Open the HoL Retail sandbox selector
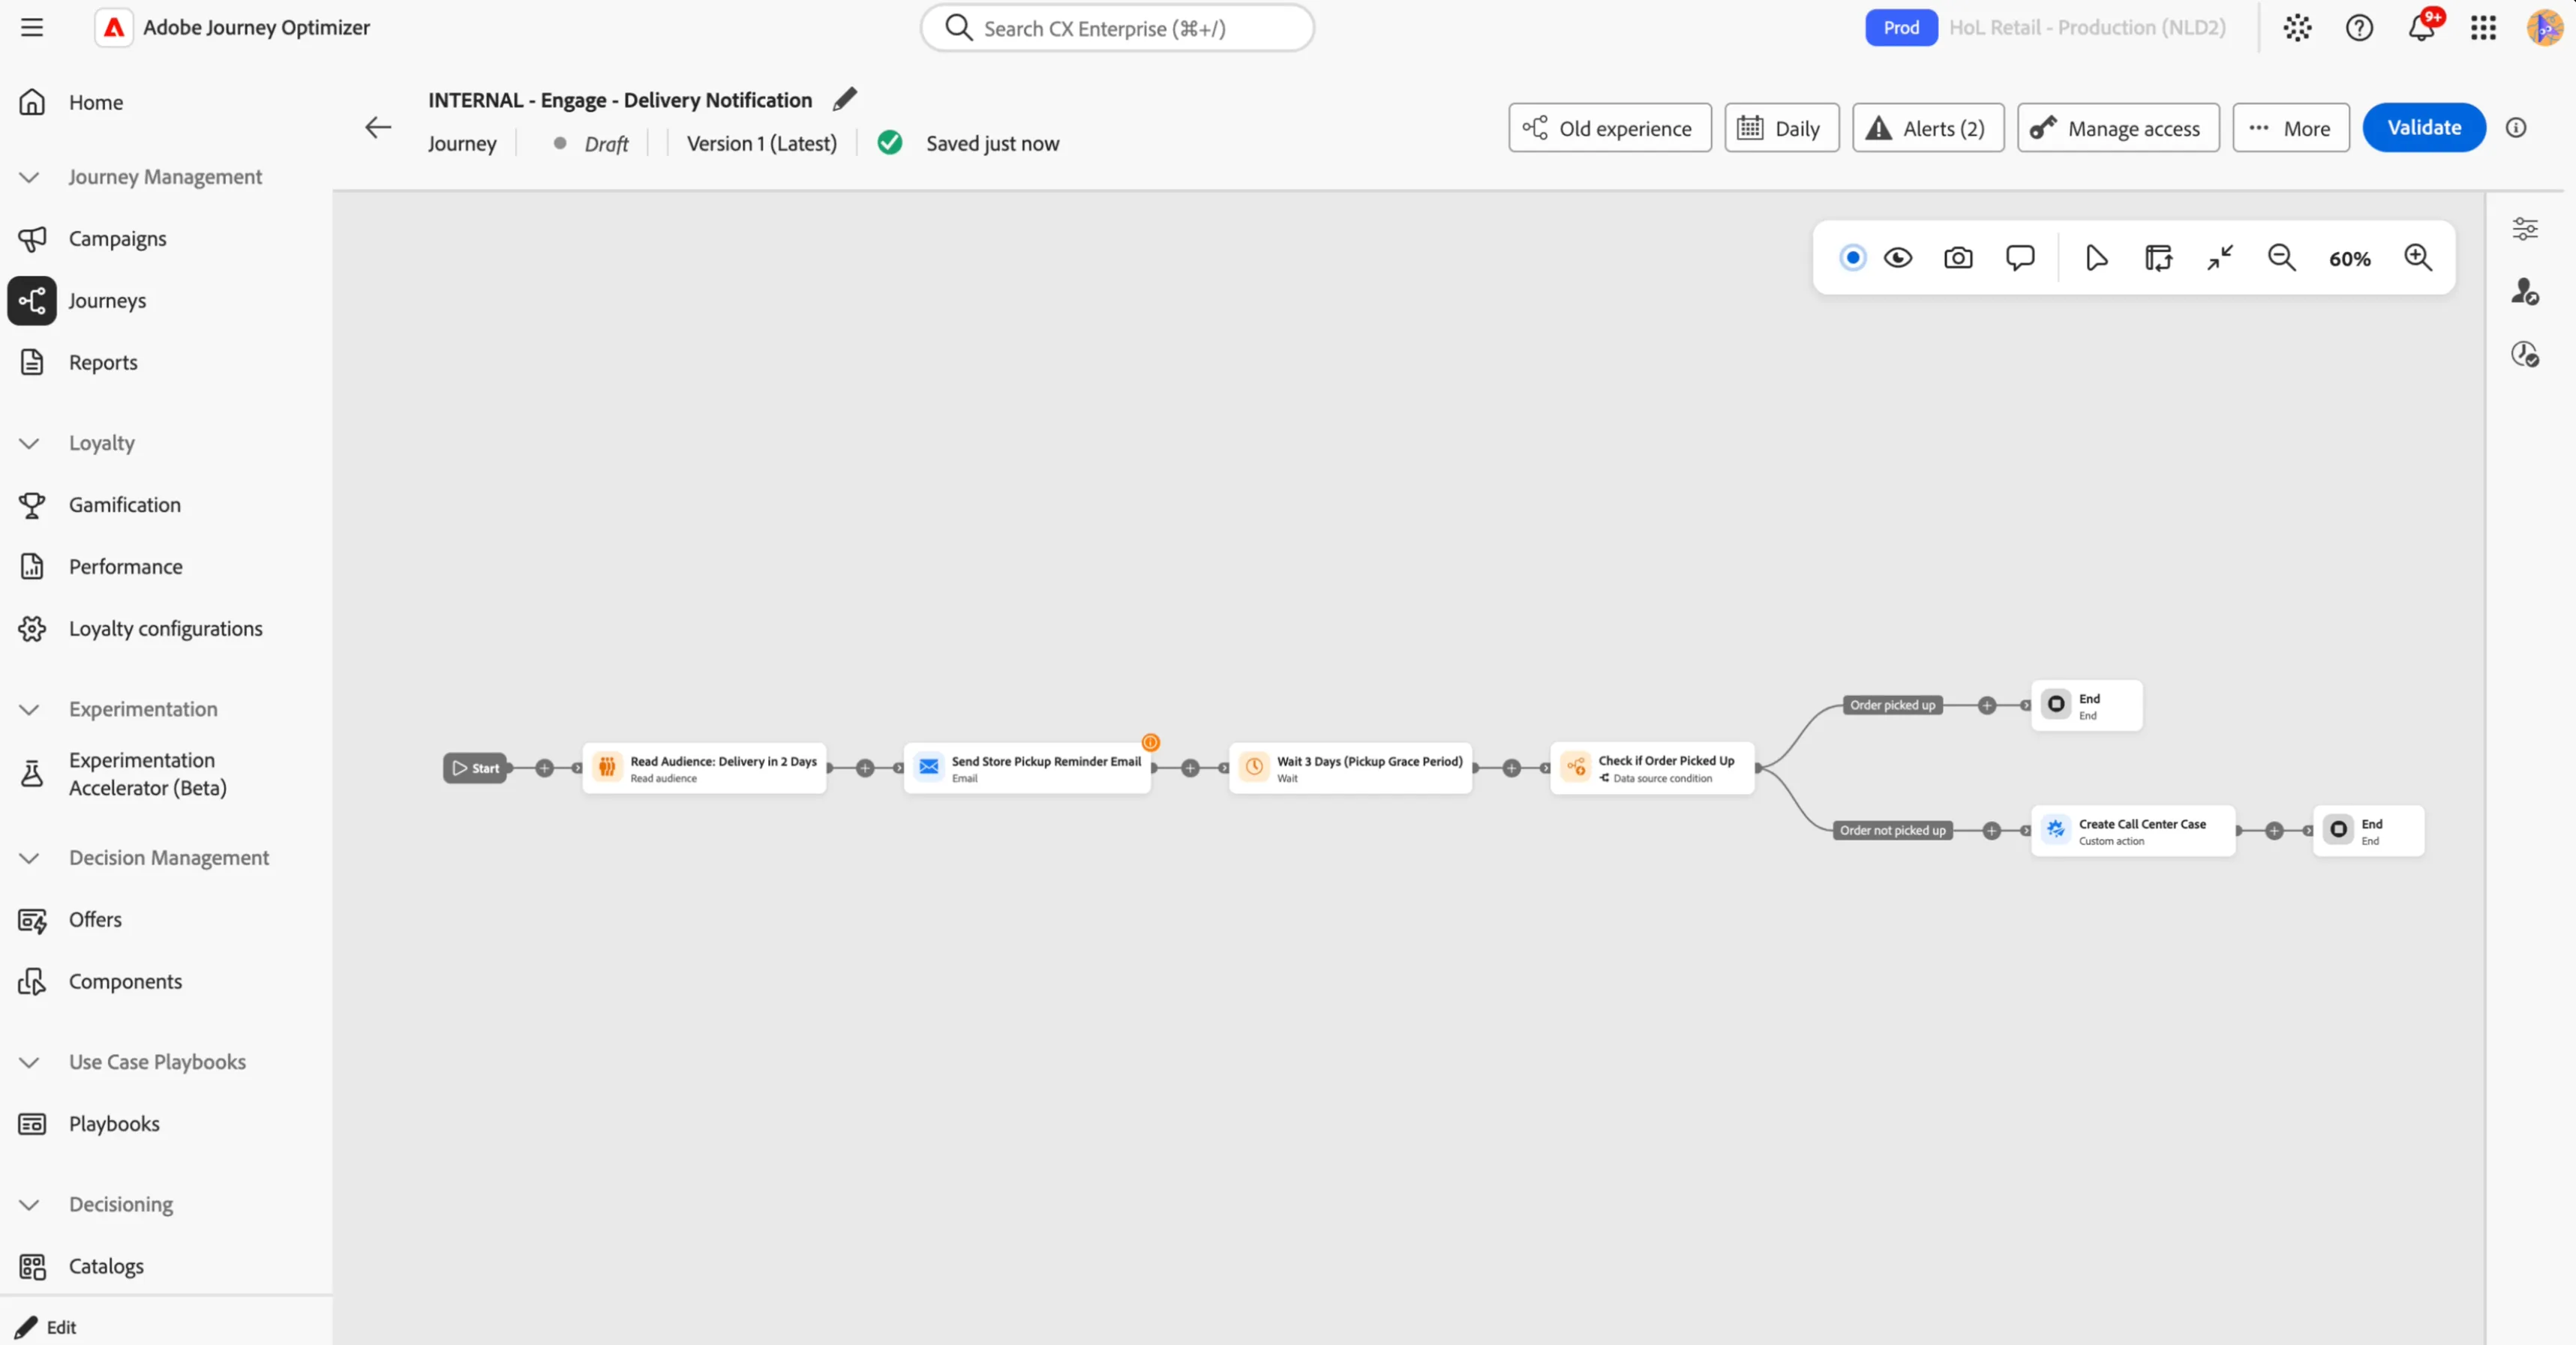 point(2087,27)
